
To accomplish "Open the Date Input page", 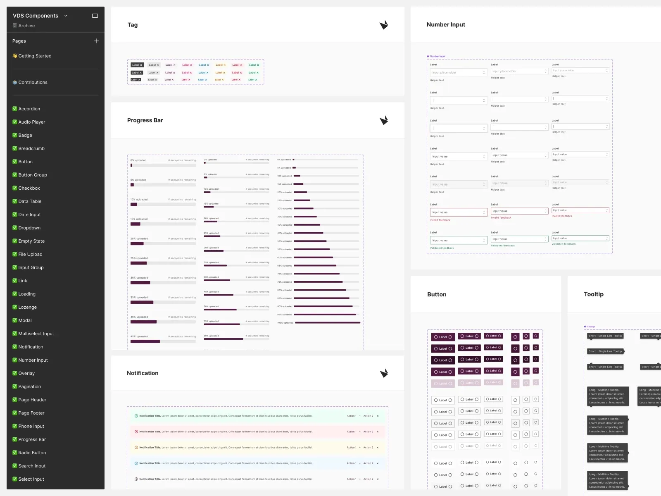I will [x=29, y=215].
